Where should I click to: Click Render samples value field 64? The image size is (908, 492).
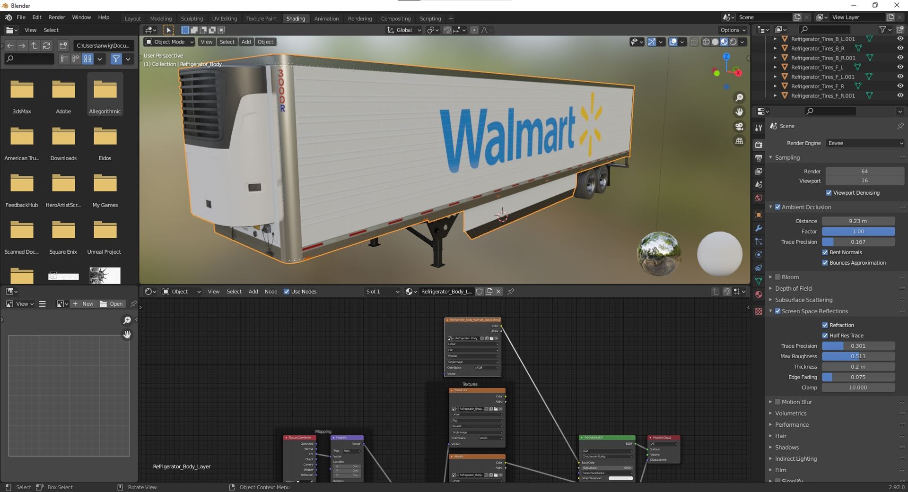point(865,172)
